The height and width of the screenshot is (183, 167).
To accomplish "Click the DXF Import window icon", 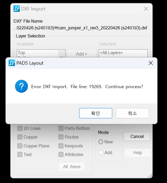I will click(17, 9).
